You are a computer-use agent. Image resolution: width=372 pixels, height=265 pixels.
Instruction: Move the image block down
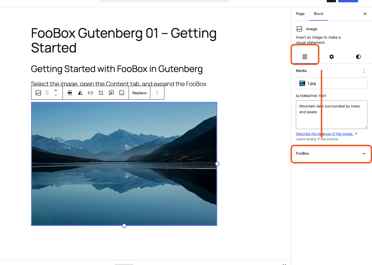point(56,95)
